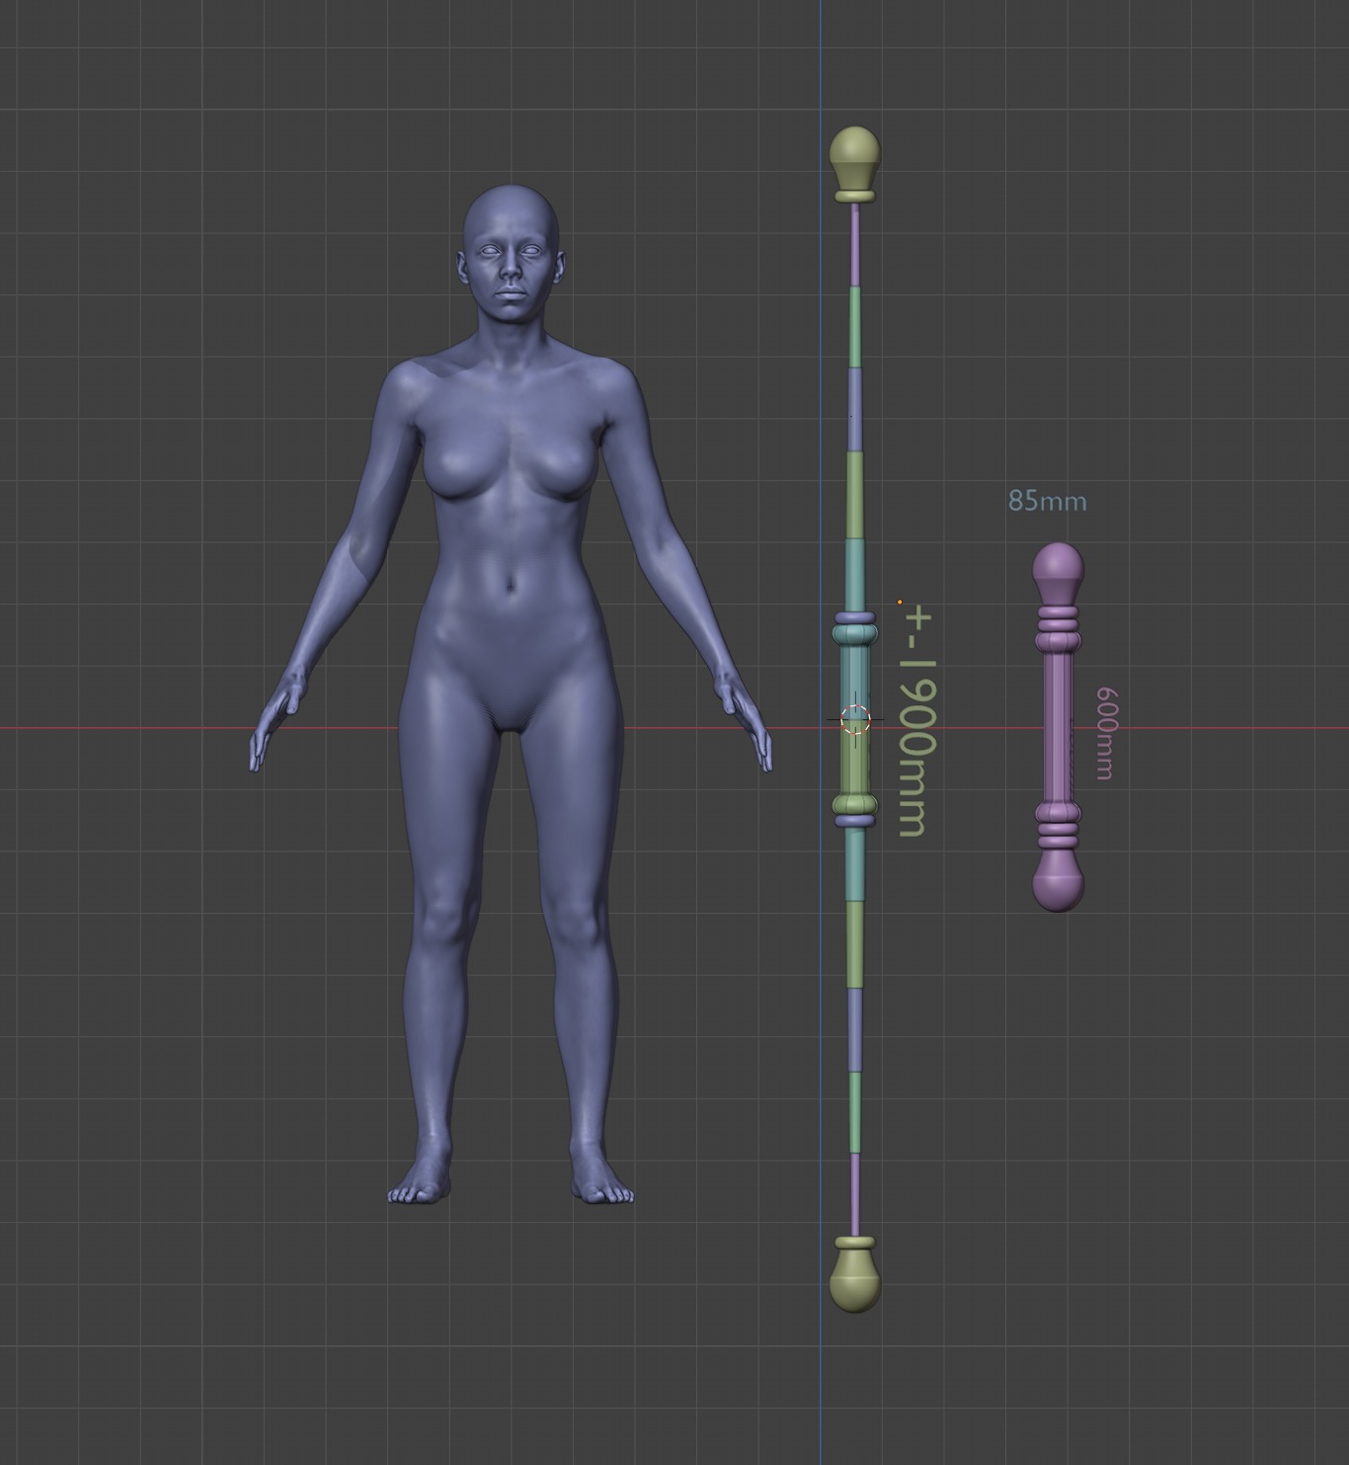
Task: Click the top round knob of the purple baton
Action: pyautogui.click(x=1058, y=572)
